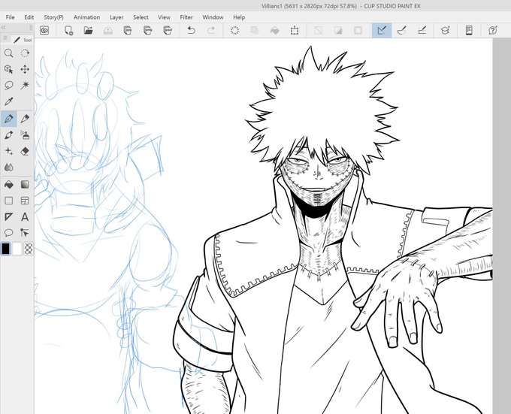The image size is (511, 414).
Task: Toggle Snap to Grid
Action: pos(422,31)
